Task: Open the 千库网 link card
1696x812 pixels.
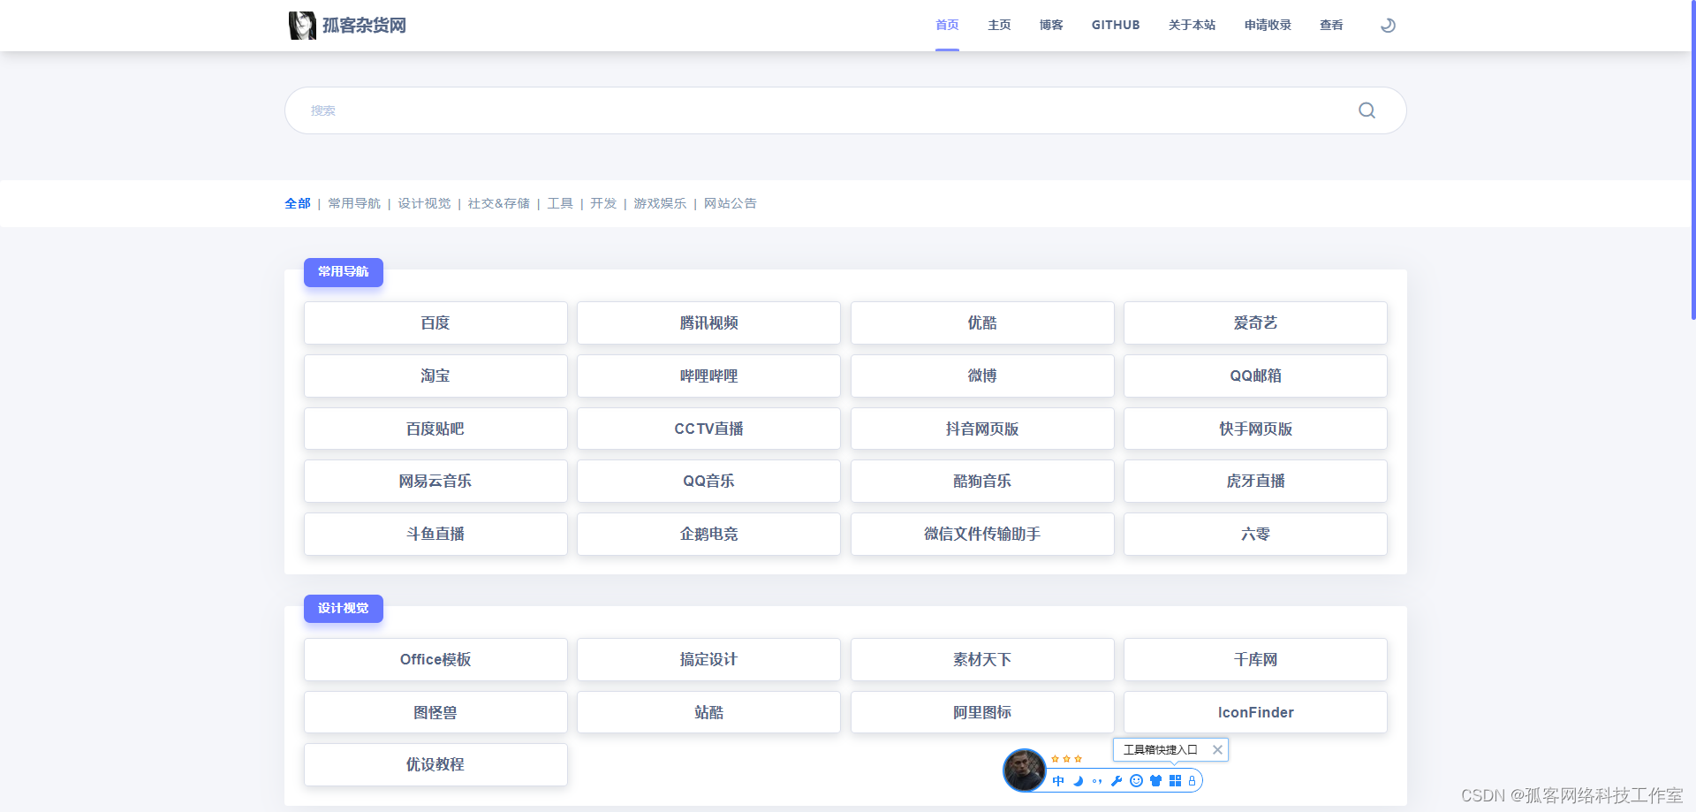Action: 1255,660
